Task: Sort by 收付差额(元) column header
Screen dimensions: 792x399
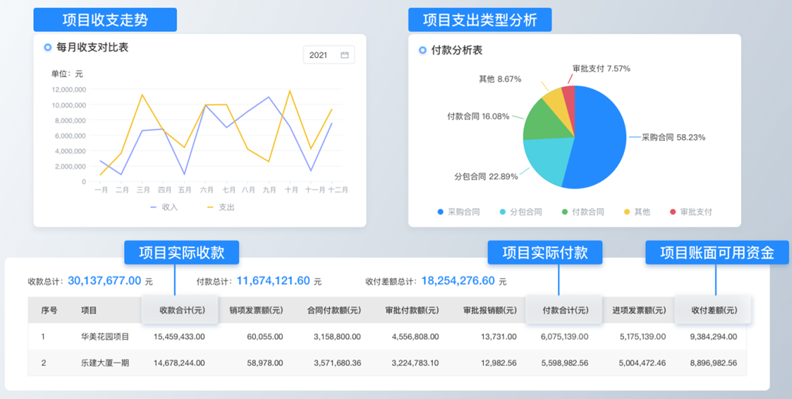Action: (x=713, y=310)
